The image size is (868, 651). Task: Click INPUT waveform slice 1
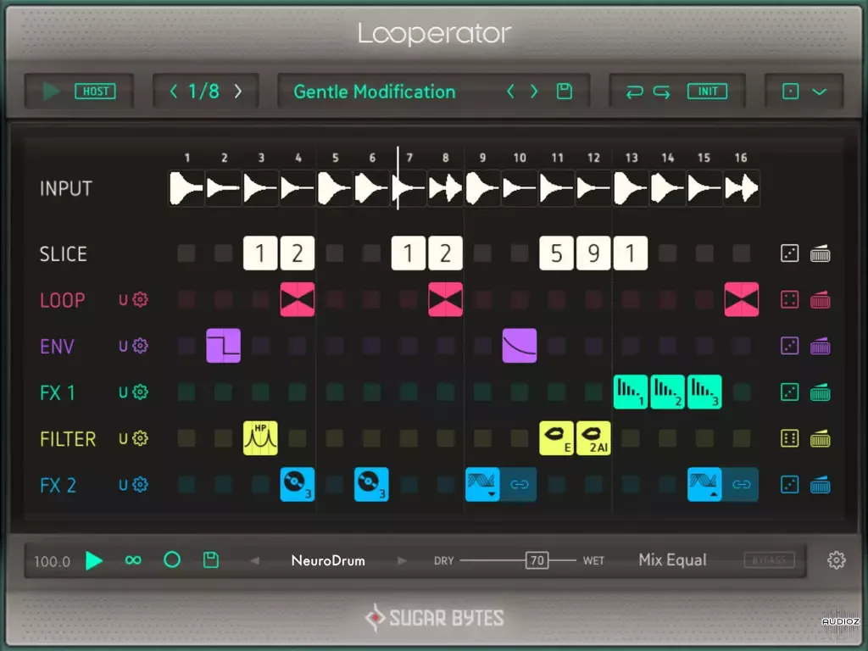186,189
